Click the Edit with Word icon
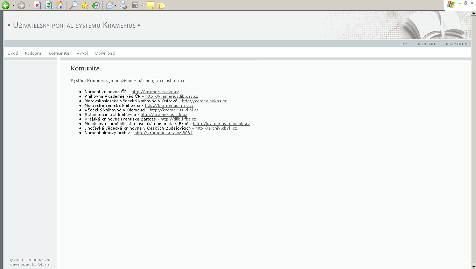Viewport: 476px width, 269px height. (x=135, y=5)
